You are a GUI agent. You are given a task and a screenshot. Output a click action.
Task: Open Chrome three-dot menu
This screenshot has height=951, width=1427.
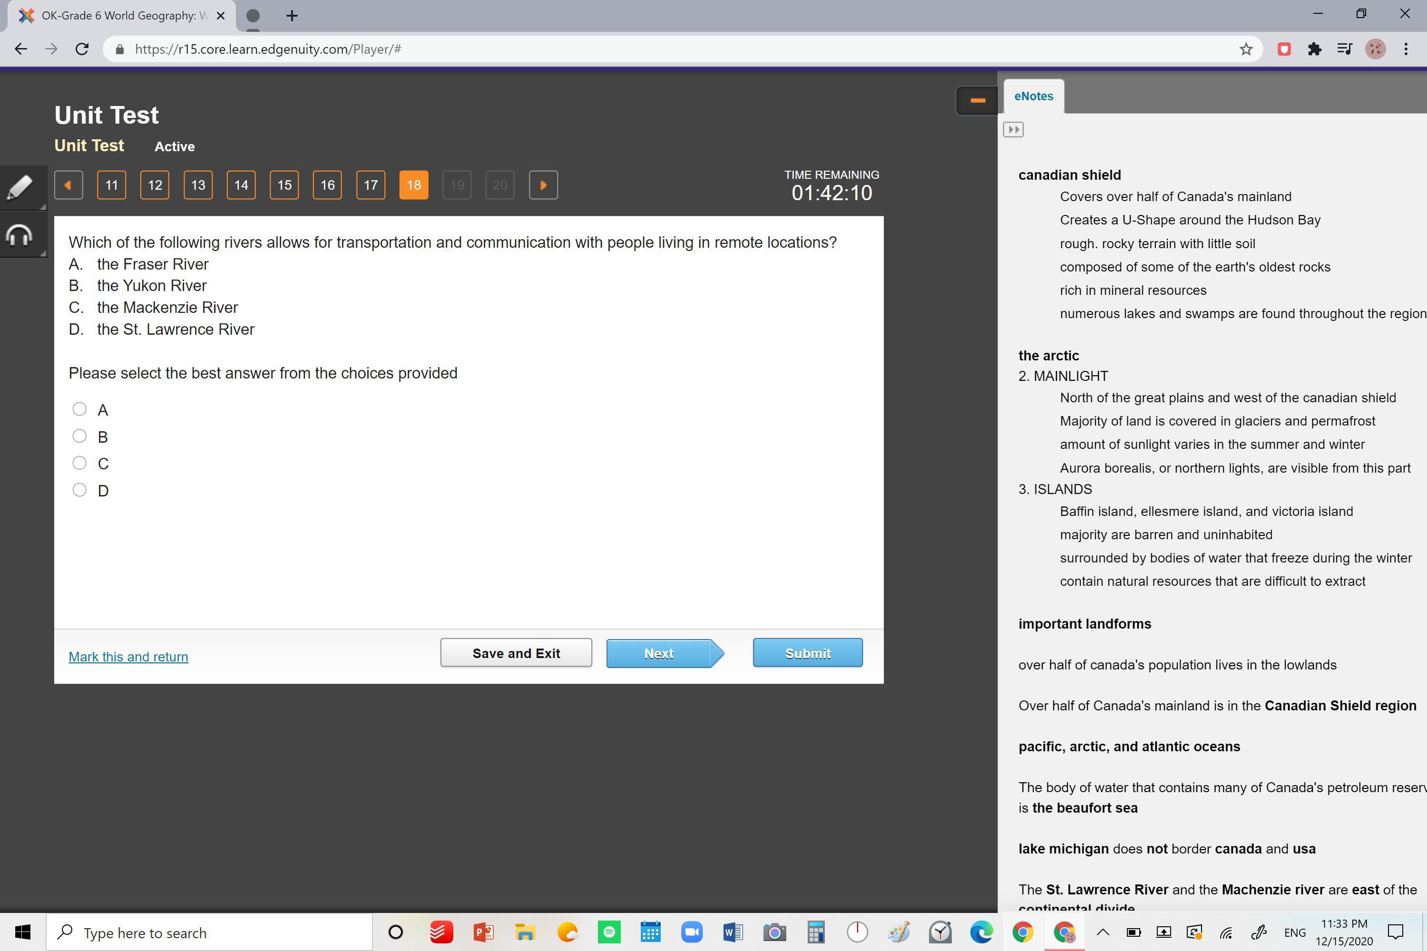tap(1406, 49)
